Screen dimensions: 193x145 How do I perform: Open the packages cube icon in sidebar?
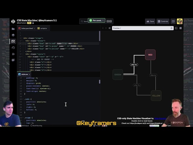pos(13,35)
